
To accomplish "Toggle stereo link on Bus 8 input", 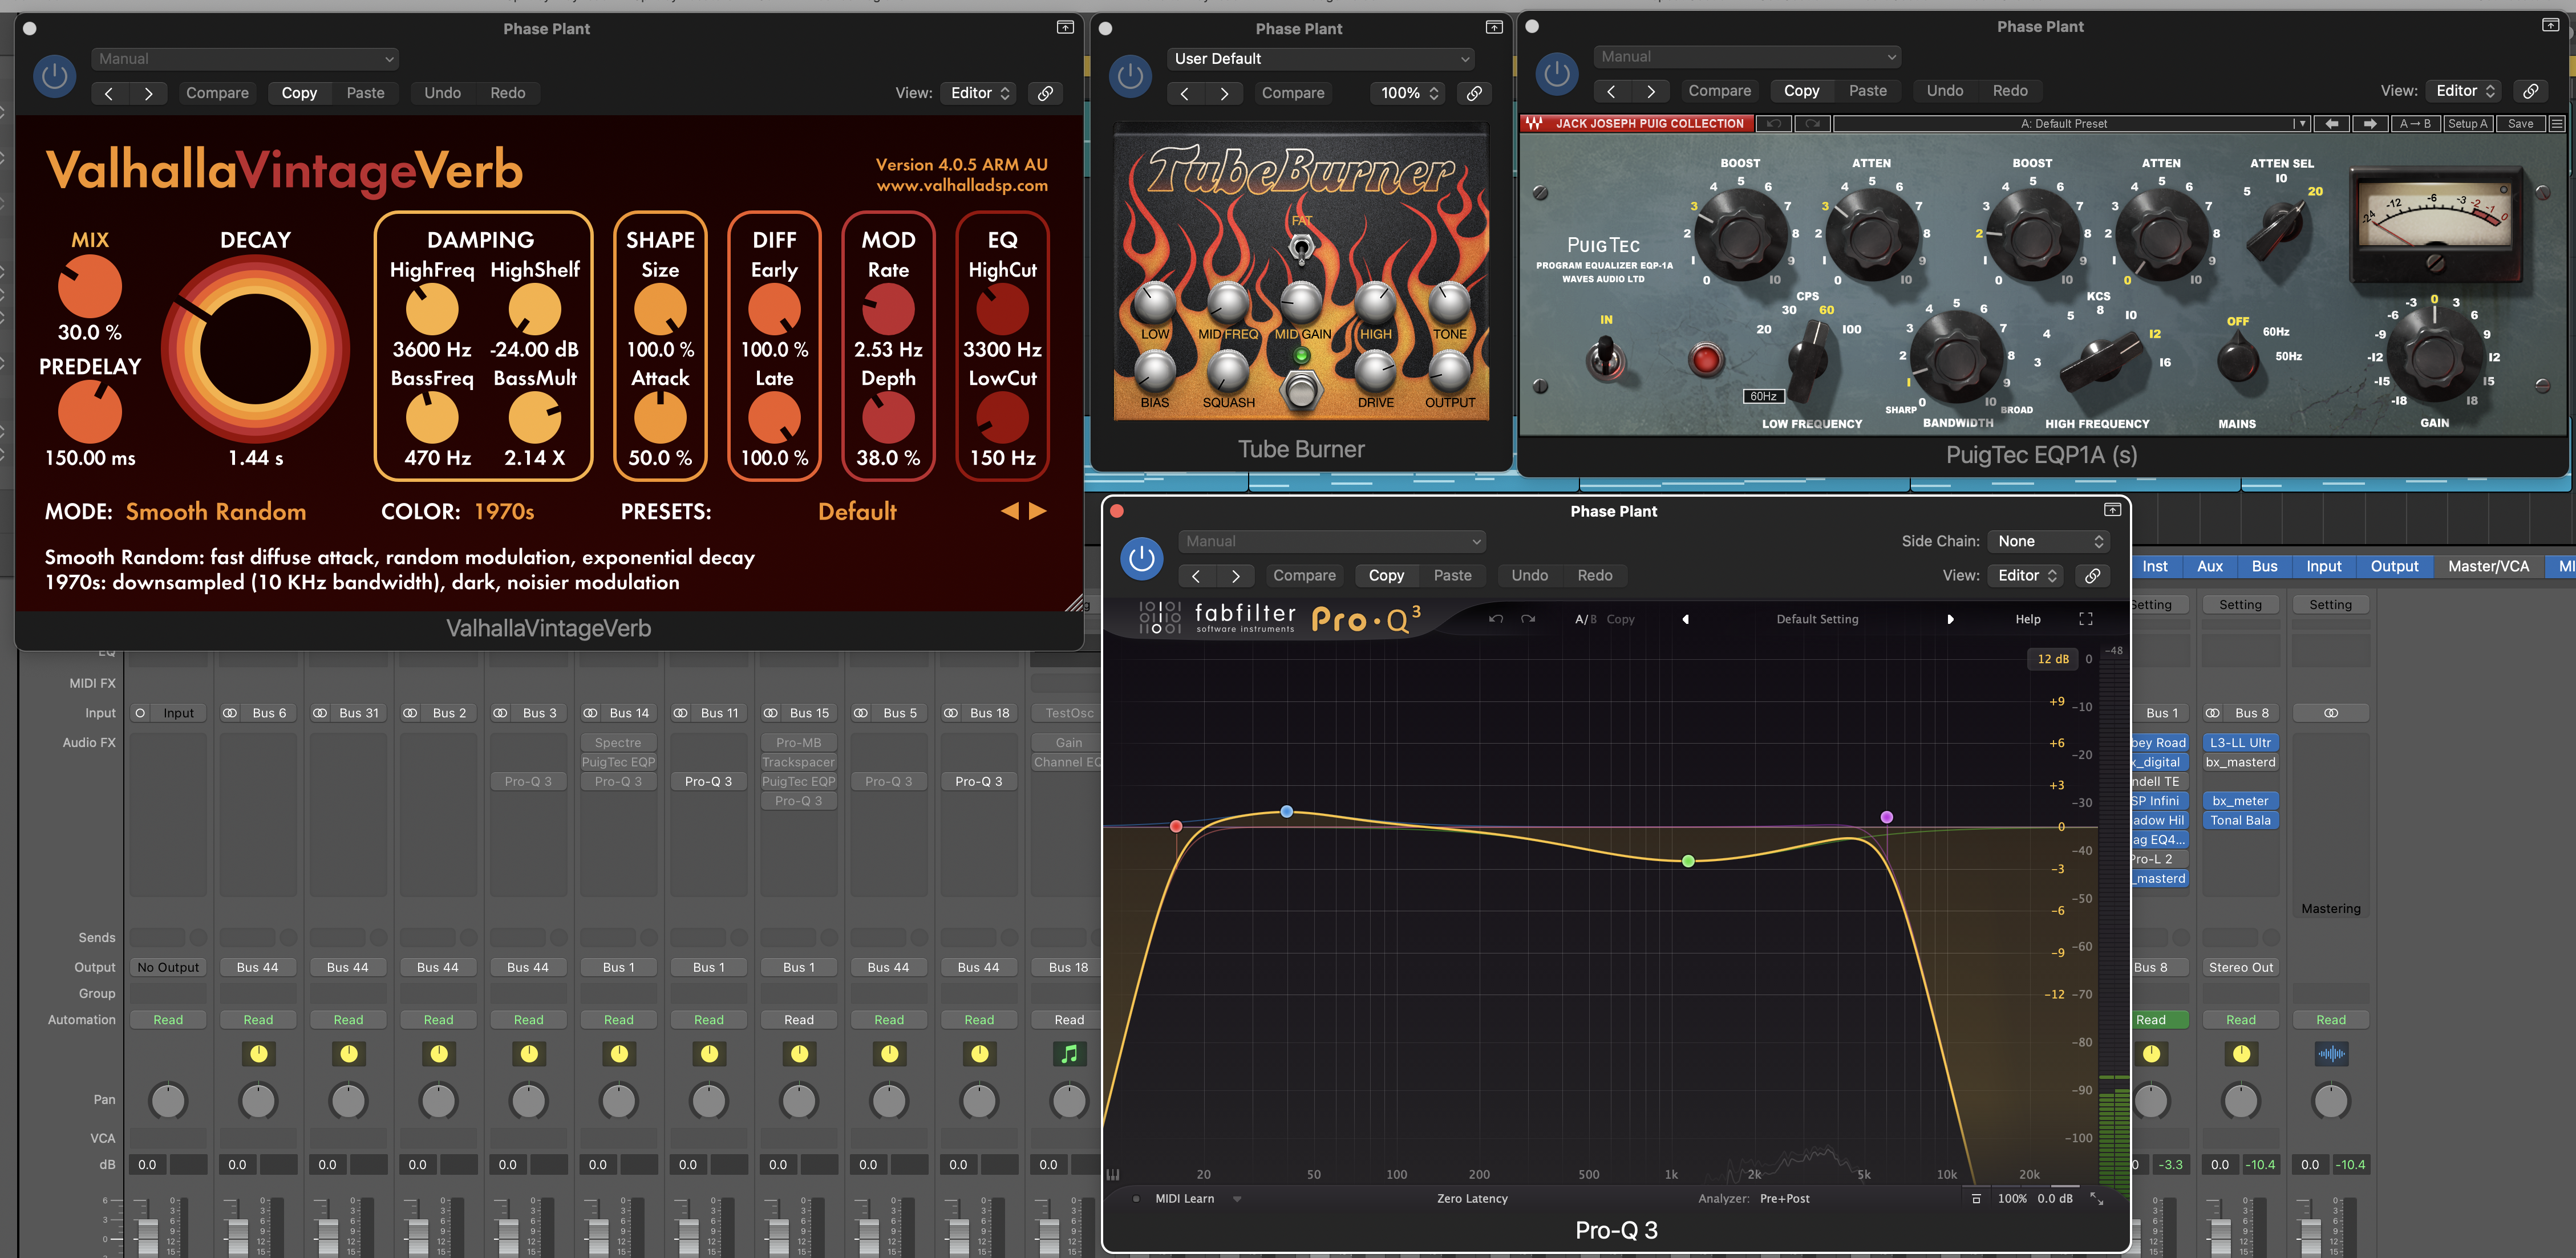I will [2213, 713].
